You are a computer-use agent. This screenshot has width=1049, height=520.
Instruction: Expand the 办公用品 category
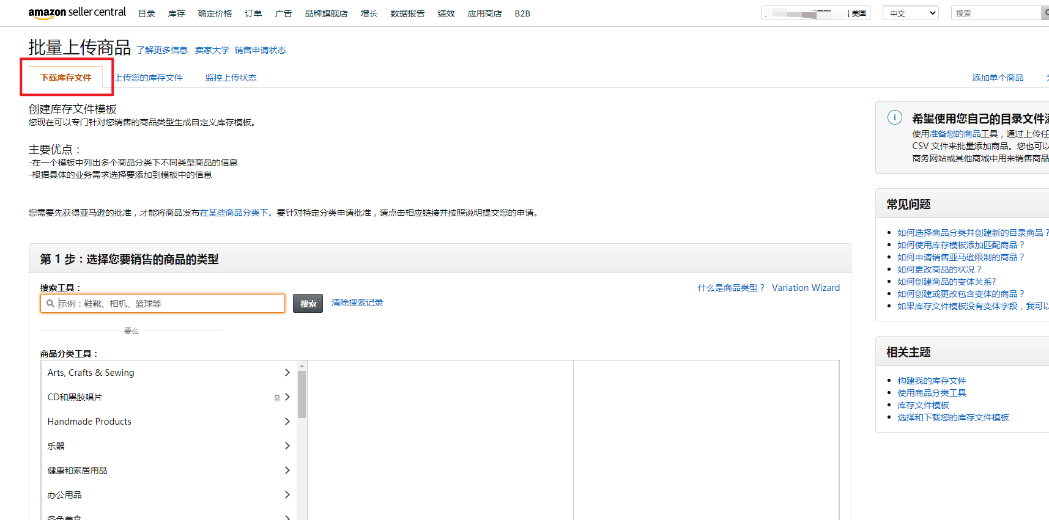tap(169, 495)
